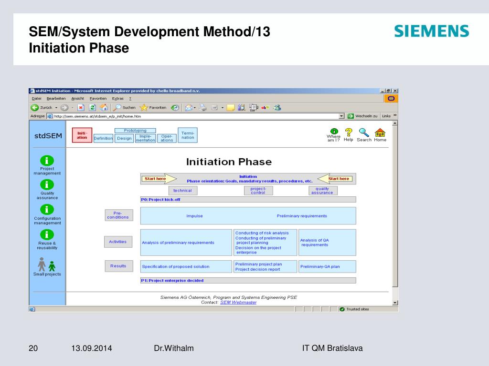The image size is (489, 366).
Task: Click the page scrollbar down arrow
Action: tap(395, 303)
